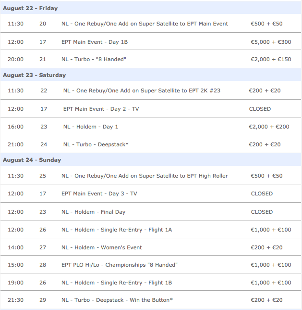Screen dimensions: 302x310
Task: Select NL - Holdem - Women's Event
Action: coord(101,247)
